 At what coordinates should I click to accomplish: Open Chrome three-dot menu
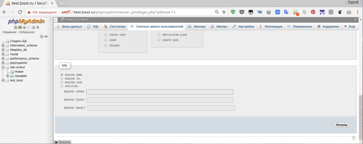pos(357,12)
